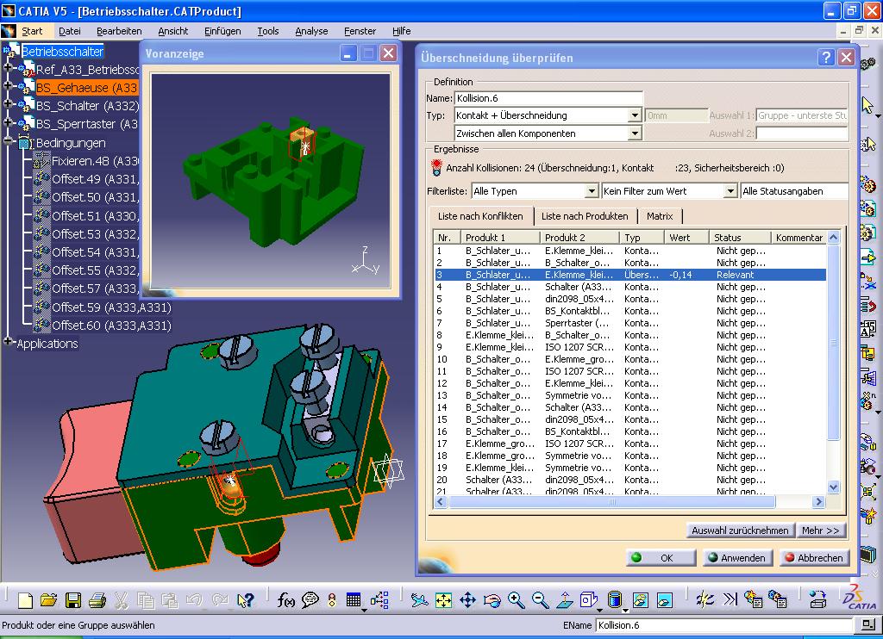The height and width of the screenshot is (639, 883).
Task: Activate Fly mode airplane icon
Action: 419,600
